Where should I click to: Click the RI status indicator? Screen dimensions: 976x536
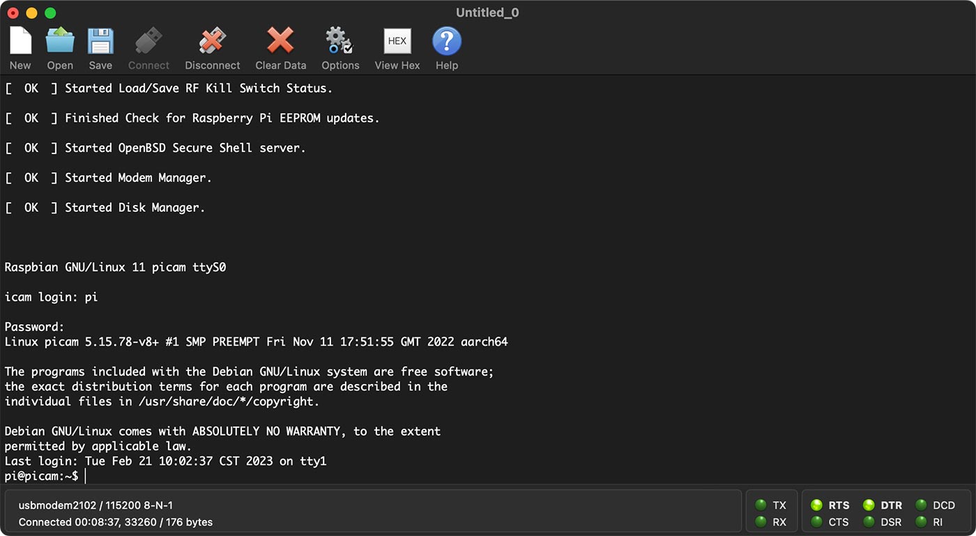(922, 522)
